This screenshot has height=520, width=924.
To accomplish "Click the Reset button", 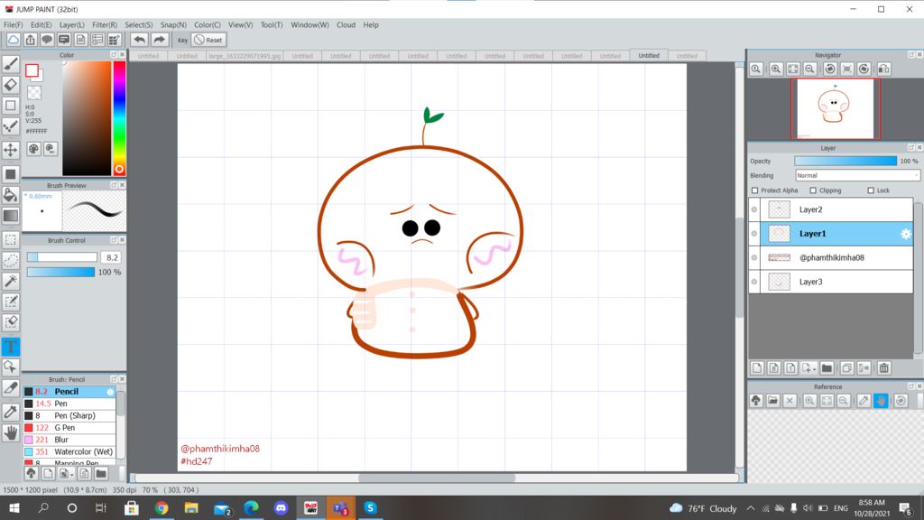I will (209, 40).
